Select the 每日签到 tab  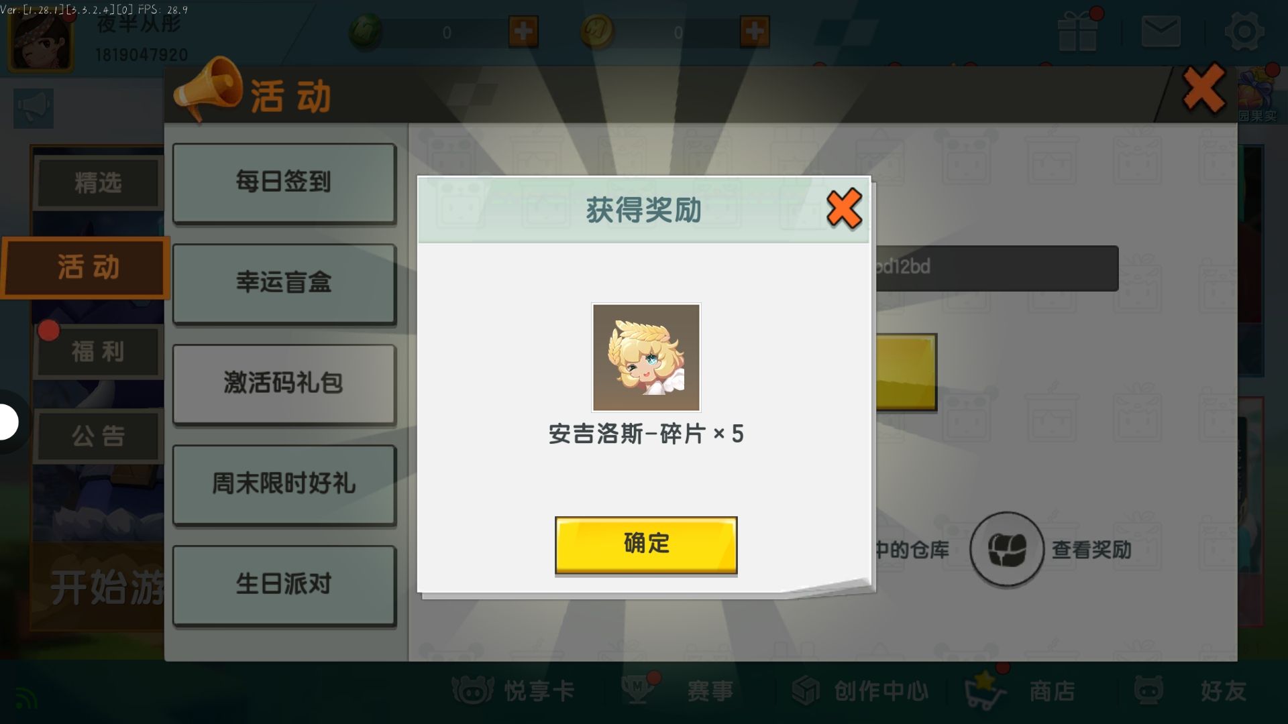pyautogui.click(x=284, y=182)
